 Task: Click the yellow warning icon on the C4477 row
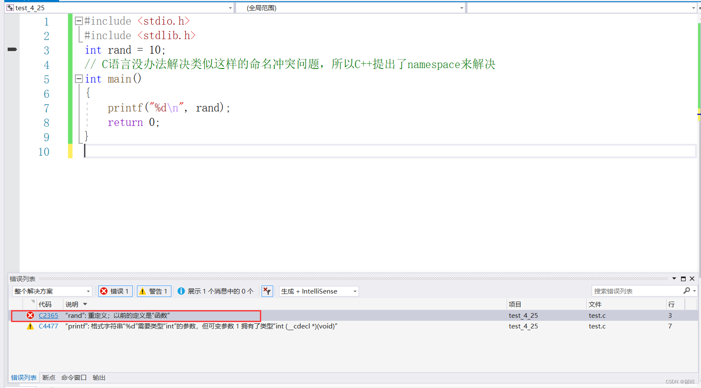pos(30,326)
